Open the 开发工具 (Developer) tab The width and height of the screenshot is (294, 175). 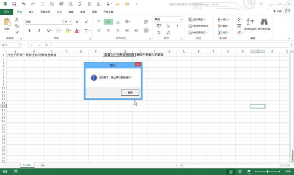(x=108, y=12)
